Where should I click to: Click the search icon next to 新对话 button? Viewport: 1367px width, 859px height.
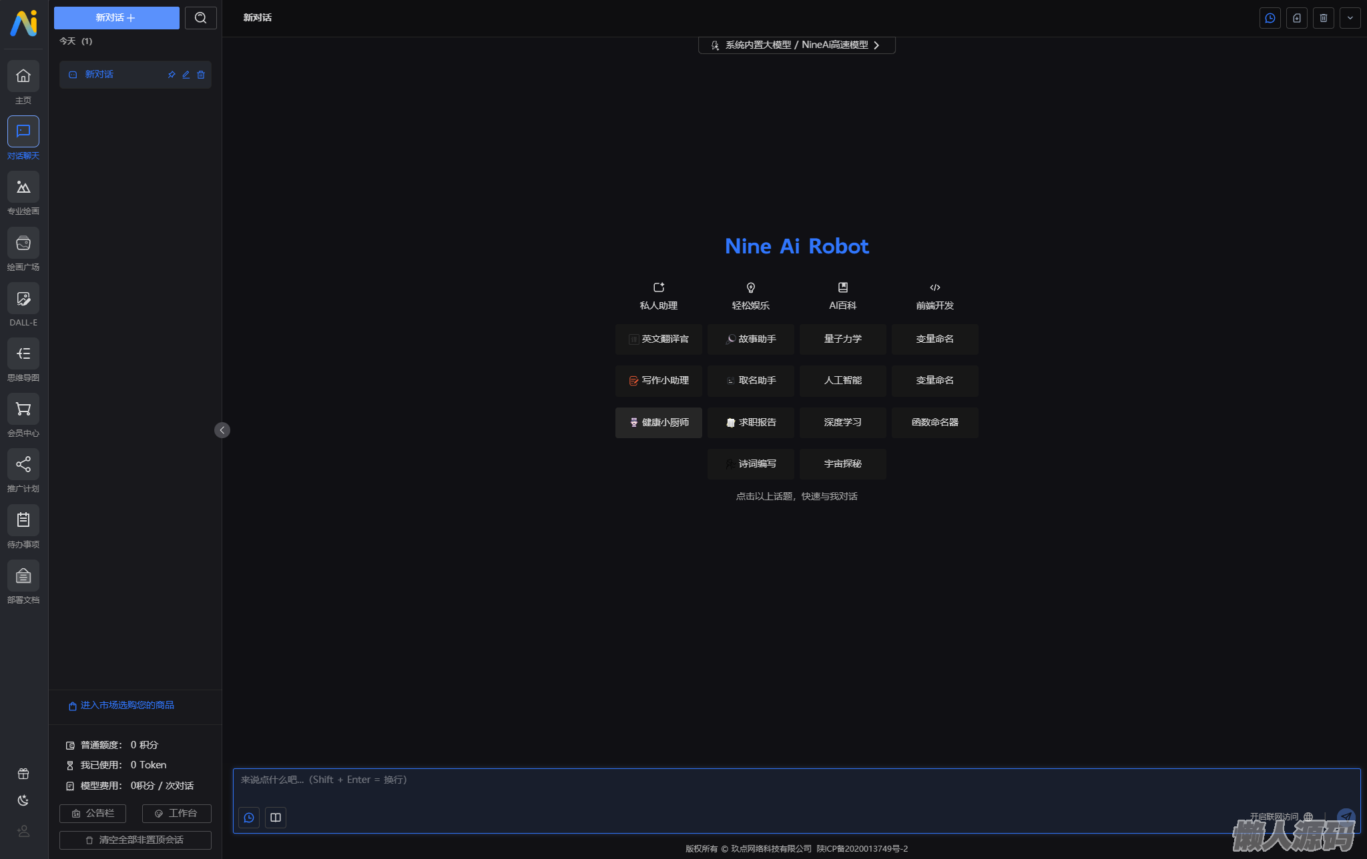(200, 18)
